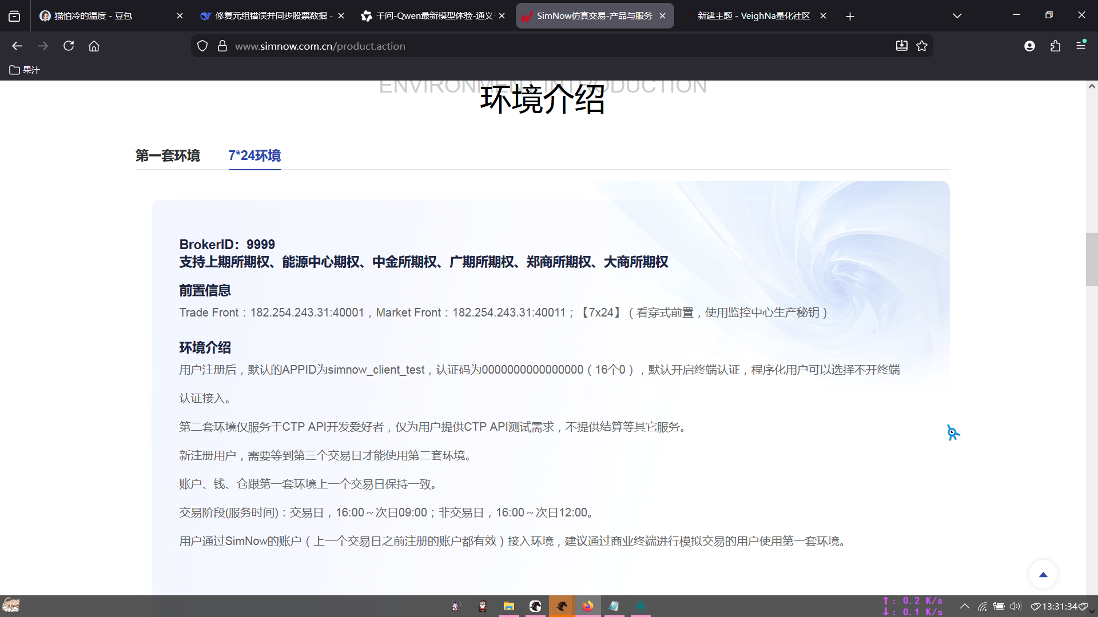Click the blue accessibility helper icon on the page
The height and width of the screenshot is (617, 1098).
click(953, 433)
